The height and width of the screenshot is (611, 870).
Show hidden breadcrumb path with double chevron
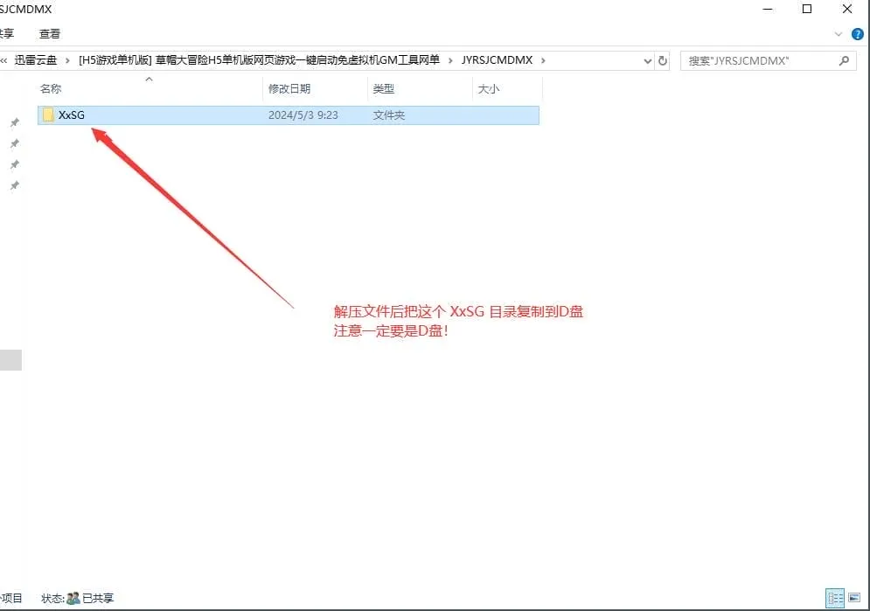[x=3, y=60]
